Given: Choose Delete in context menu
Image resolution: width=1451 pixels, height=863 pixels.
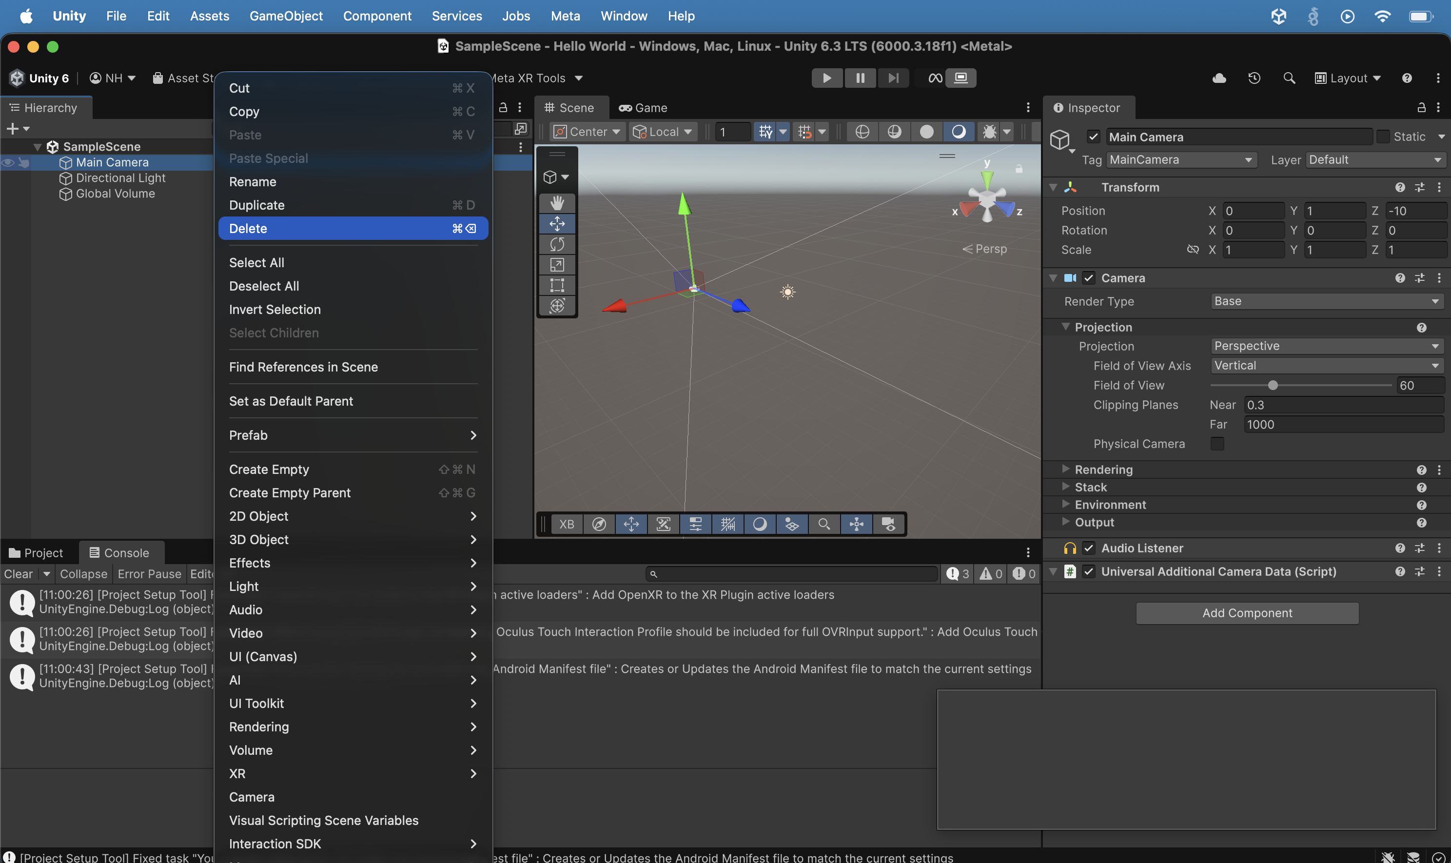Looking at the screenshot, I should point(353,229).
